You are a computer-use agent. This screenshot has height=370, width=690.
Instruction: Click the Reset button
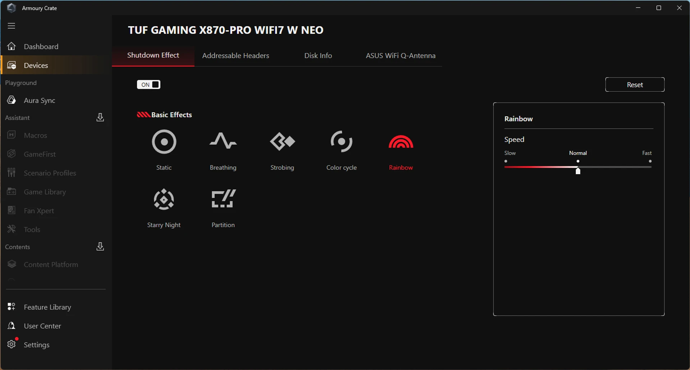tap(635, 85)
